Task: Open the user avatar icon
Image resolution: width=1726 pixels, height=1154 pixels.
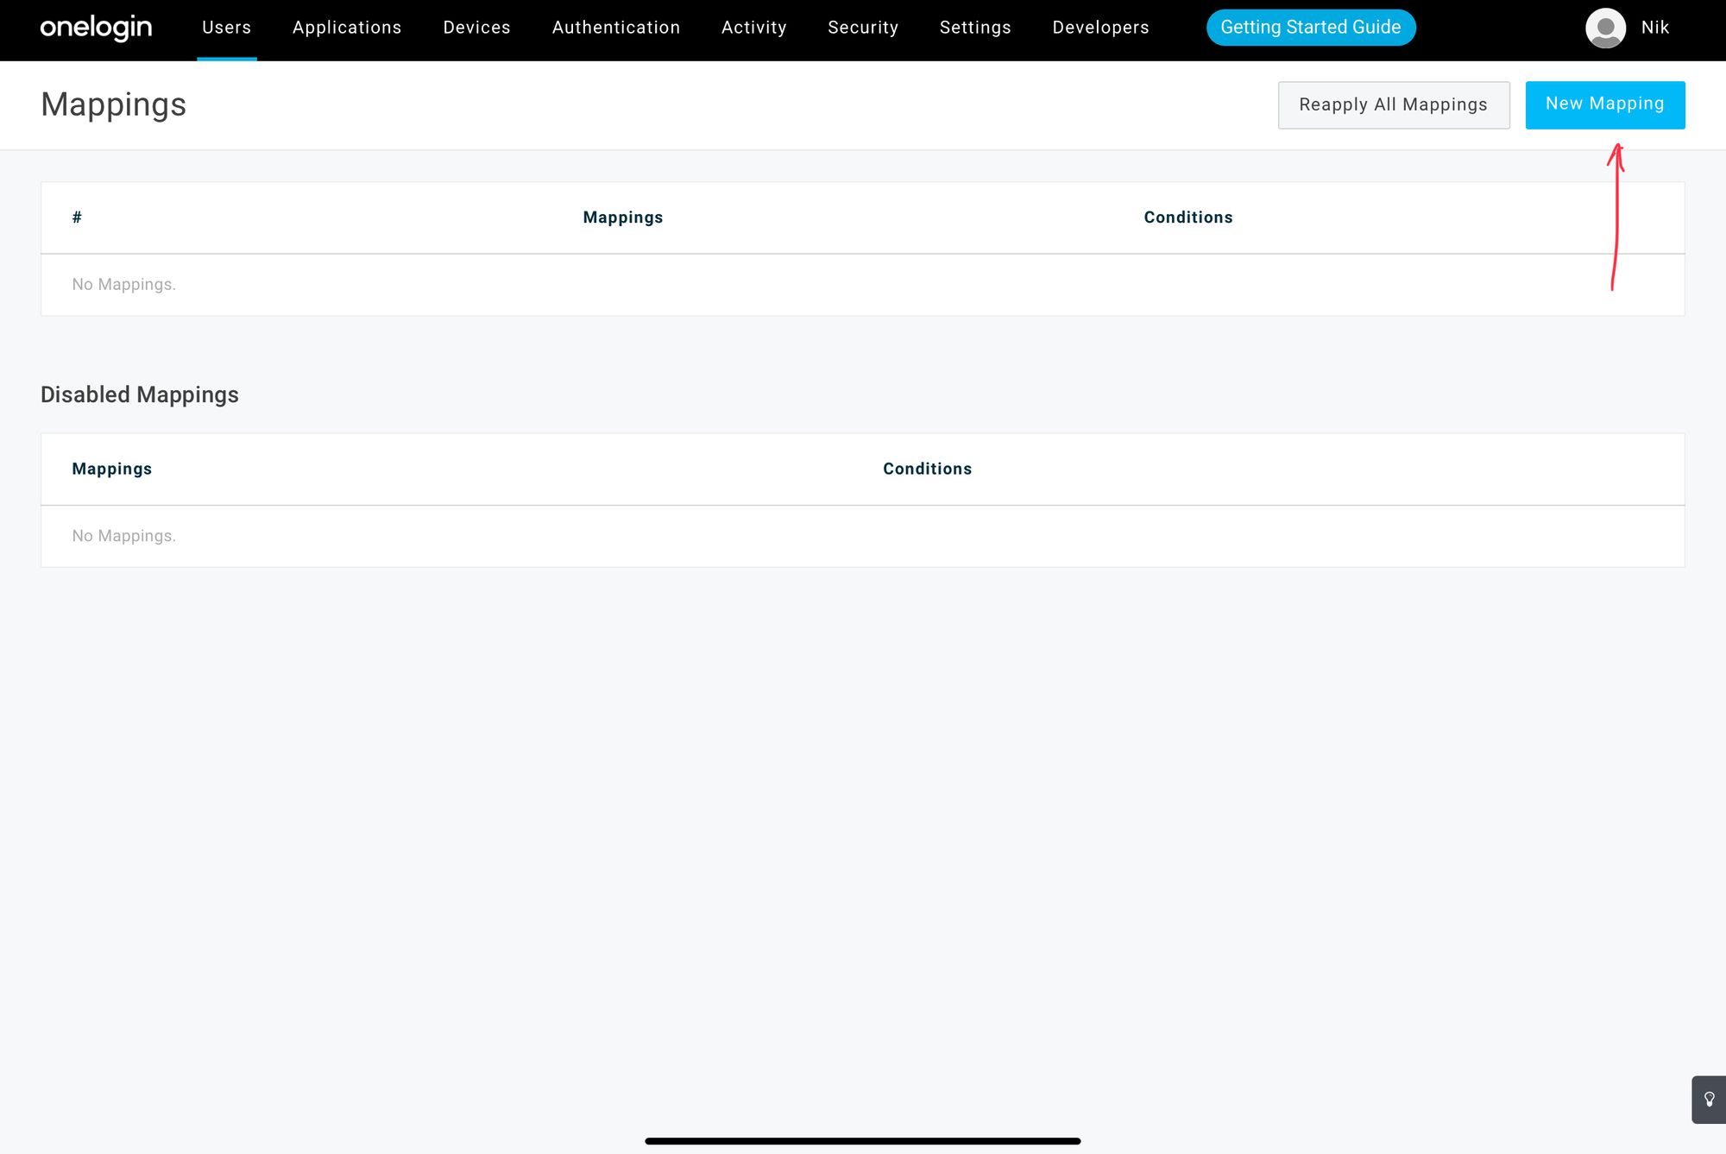Action: [1605, 28]
